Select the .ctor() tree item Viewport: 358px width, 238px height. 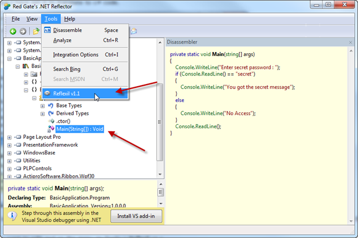pyautogui.click(x=63, y=121)
